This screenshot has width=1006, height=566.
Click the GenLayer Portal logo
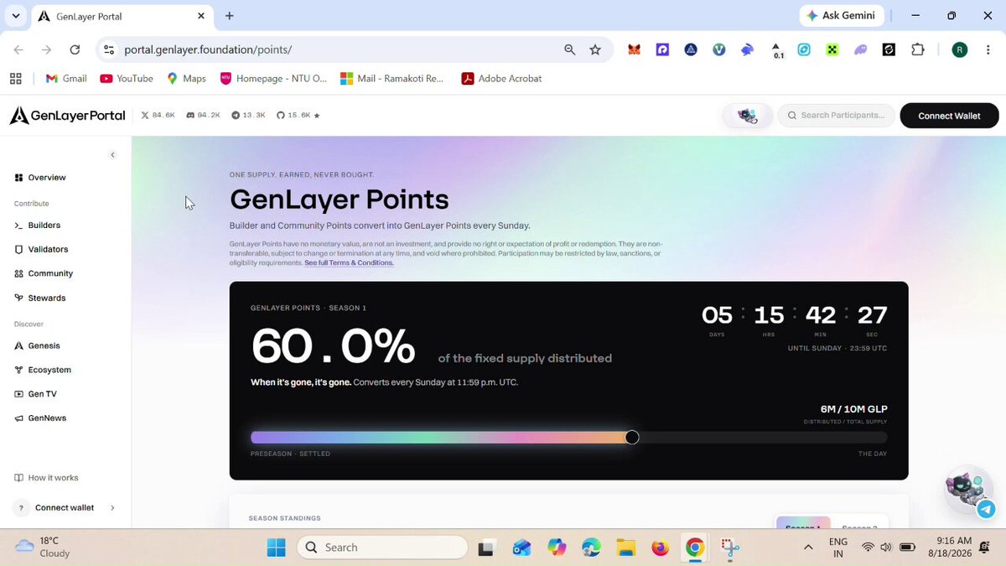click(x=67, y=116)
